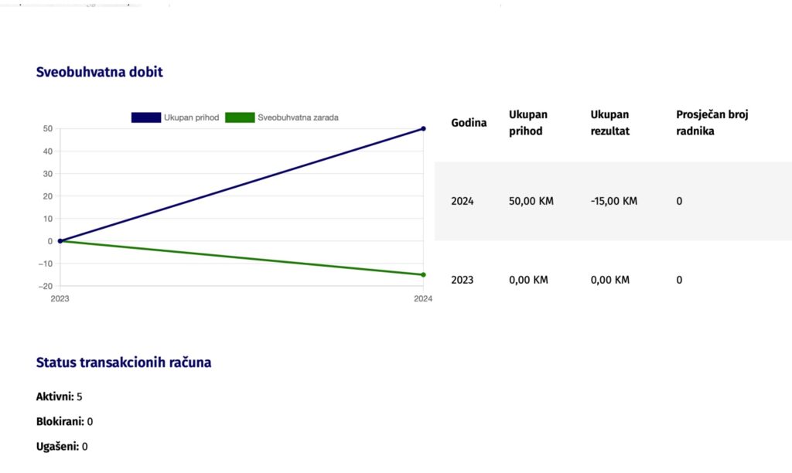The width and height of the screenshot is (792, 473).
Task: Click the Blokirani accounts count line
Action: coord(64,422)
